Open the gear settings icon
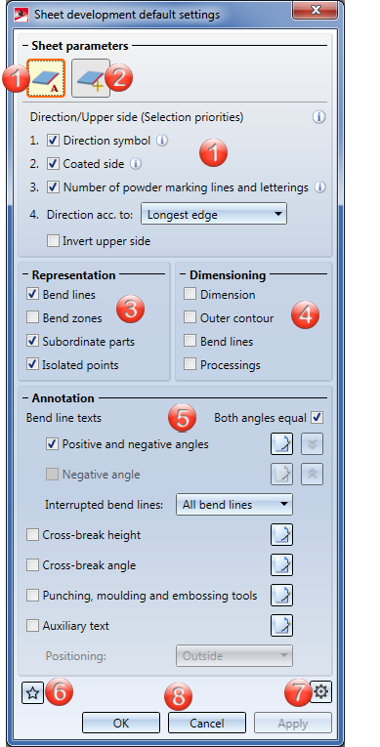 tap(320, 691)
